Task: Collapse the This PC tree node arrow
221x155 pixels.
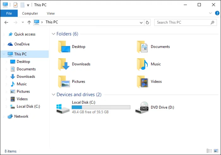Action: click(x=4, y=54)
